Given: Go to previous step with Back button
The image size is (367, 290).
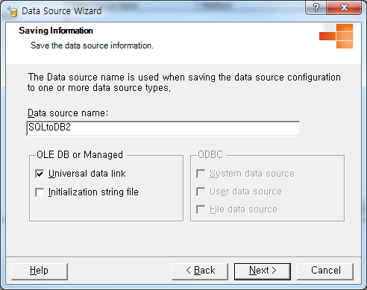Looking at the screenshot, I should pos(200,271).
